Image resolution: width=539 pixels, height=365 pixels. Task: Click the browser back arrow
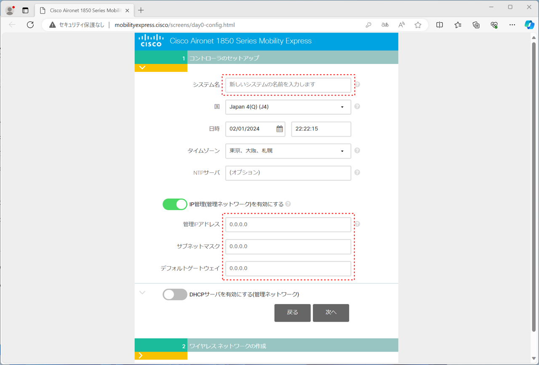(12, 25)
